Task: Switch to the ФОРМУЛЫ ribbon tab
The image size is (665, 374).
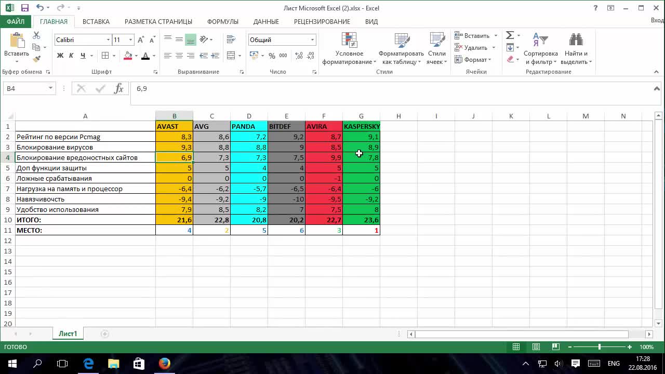Action: click(223, 22)
